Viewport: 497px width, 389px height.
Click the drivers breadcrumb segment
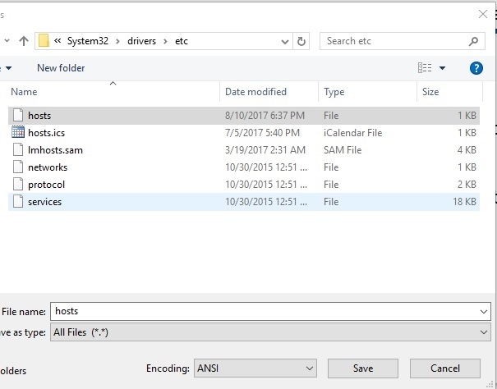point(140,41)
